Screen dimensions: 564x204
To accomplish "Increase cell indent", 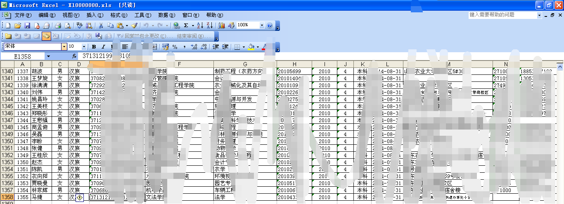I will tap(225, 47).
